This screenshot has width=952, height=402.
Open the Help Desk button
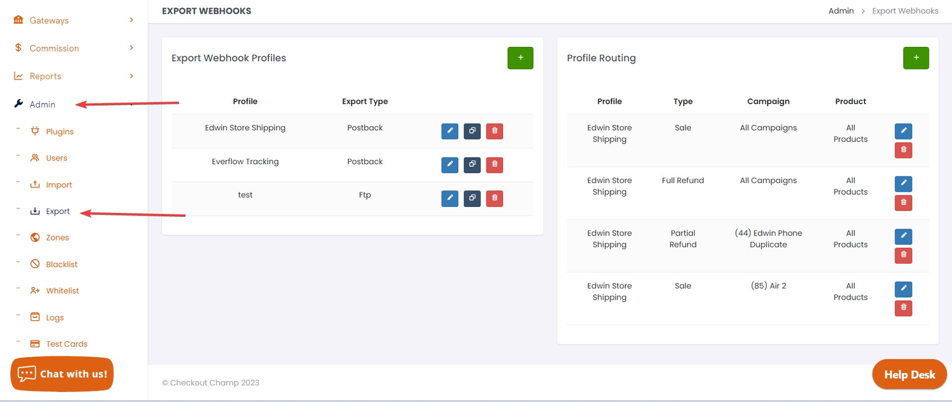pos(909,375)
